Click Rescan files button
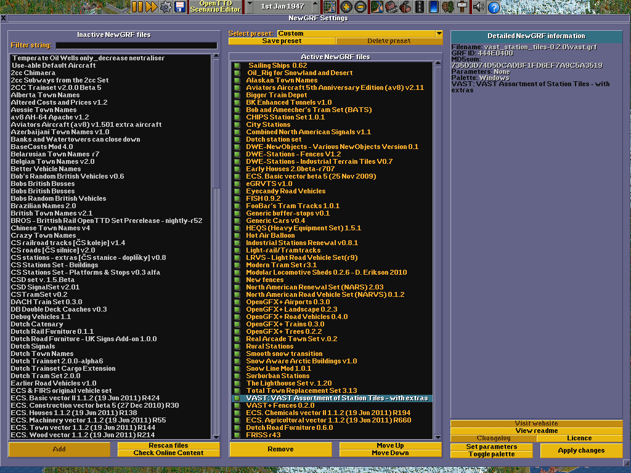This screenshot has width=631, height=473. pos(169,446)
